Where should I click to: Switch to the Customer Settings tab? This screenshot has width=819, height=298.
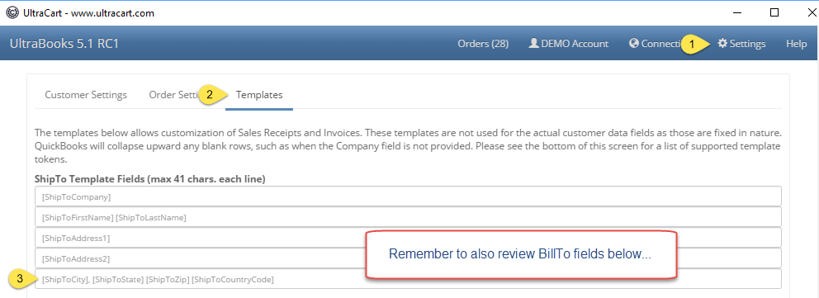coord(86,95)
